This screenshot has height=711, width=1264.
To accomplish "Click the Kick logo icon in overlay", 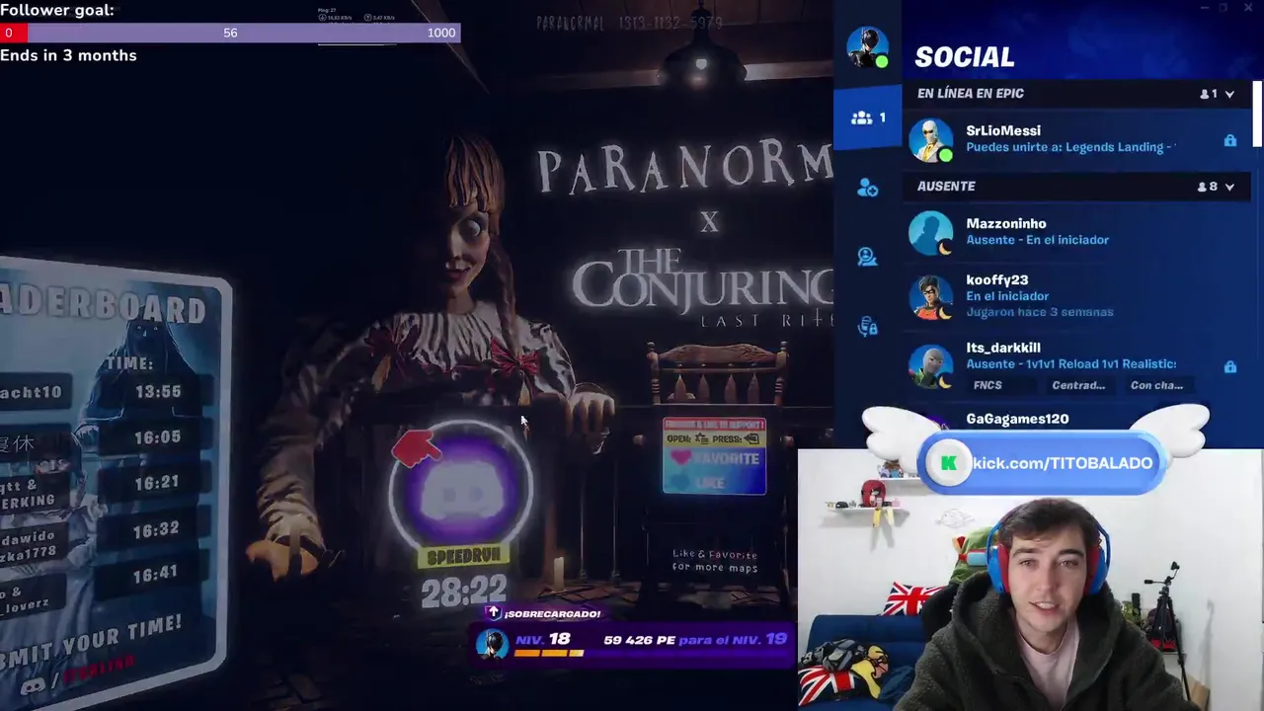I will [949, 463].
